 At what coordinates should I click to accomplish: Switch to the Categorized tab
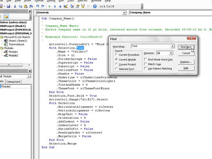(x=13, y=82)
